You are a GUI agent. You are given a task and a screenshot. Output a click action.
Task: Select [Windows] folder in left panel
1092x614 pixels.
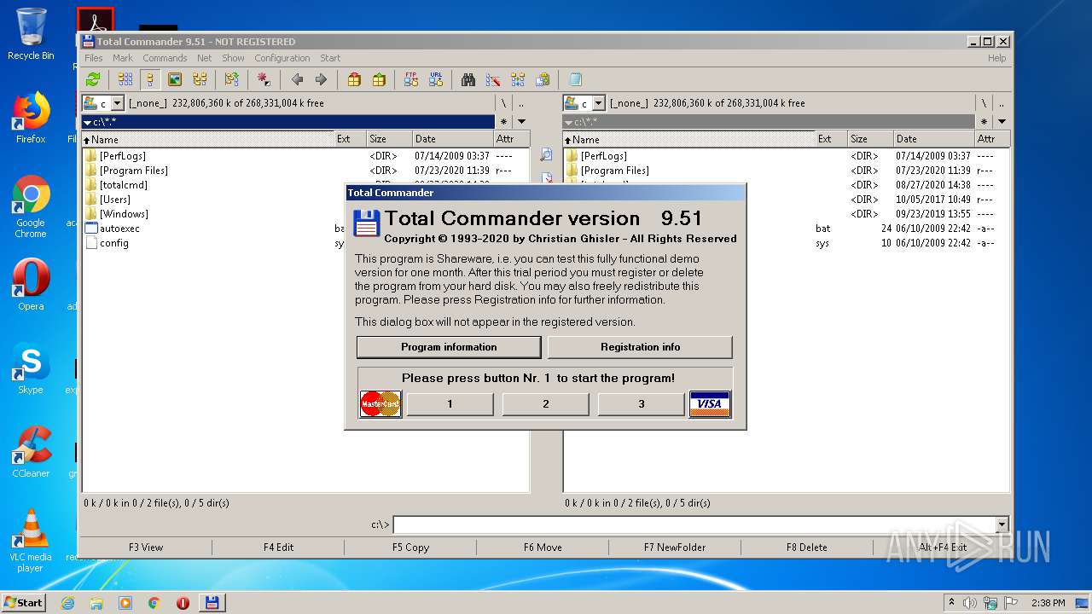[124, 214]
